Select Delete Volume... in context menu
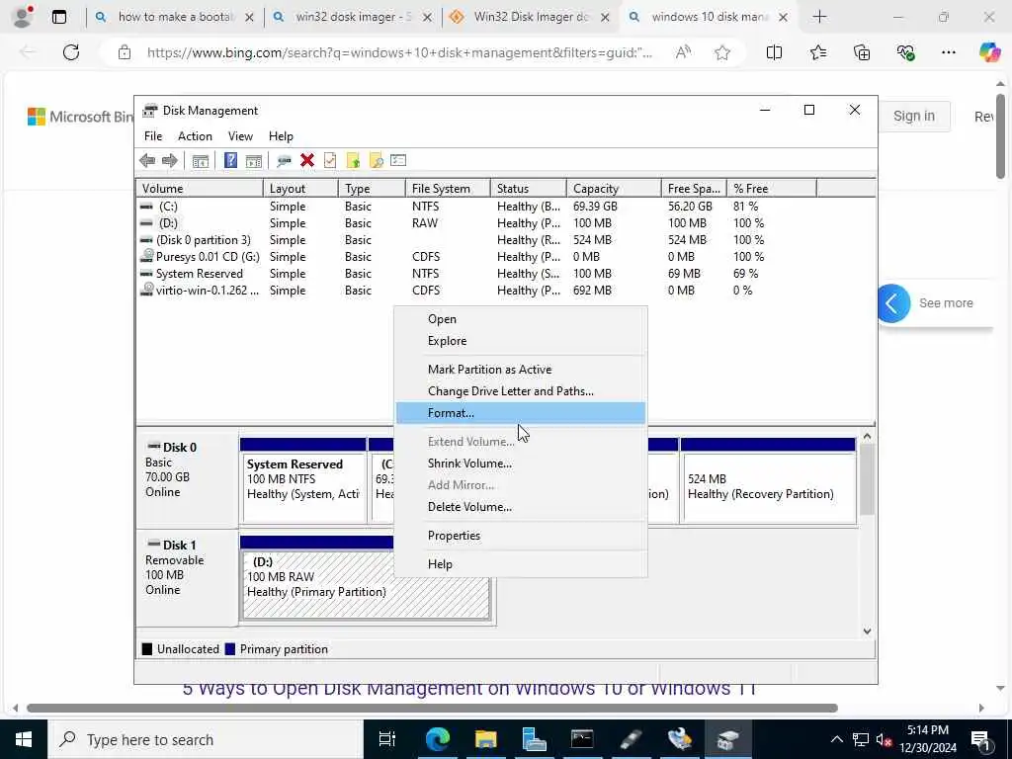This screenshot has width=1012, height=759. tap(520, 507)
